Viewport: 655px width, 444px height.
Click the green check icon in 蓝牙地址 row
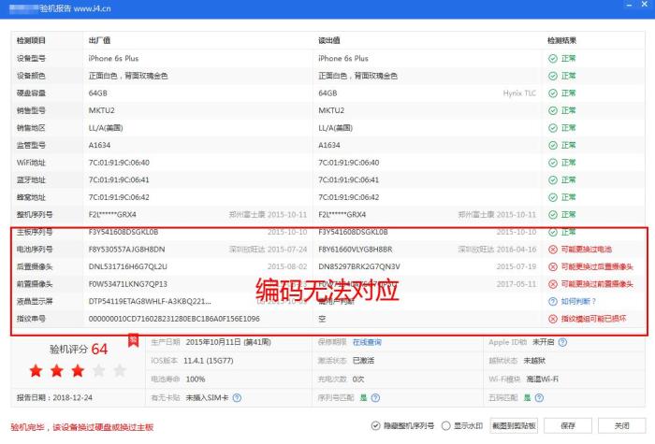point(553,179)
